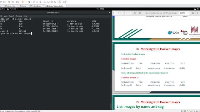Click the 'List images by name and tag' heading

click(140, 107)
